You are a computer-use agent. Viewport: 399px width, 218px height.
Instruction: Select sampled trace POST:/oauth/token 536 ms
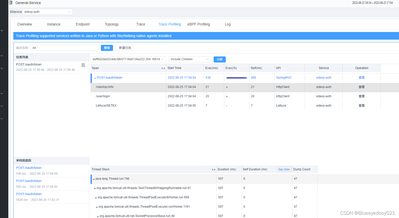click(x=51, y=171)
